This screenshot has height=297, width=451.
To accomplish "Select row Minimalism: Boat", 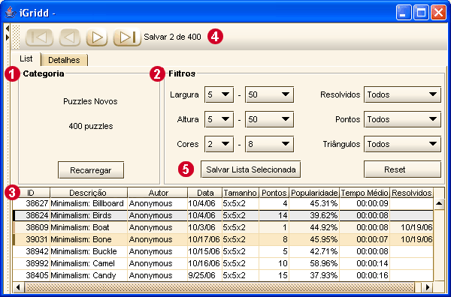I will point(223,227).
